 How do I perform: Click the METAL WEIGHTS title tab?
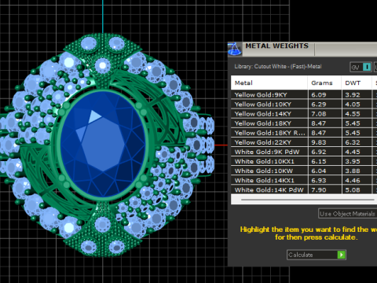[x=276, y=46]
